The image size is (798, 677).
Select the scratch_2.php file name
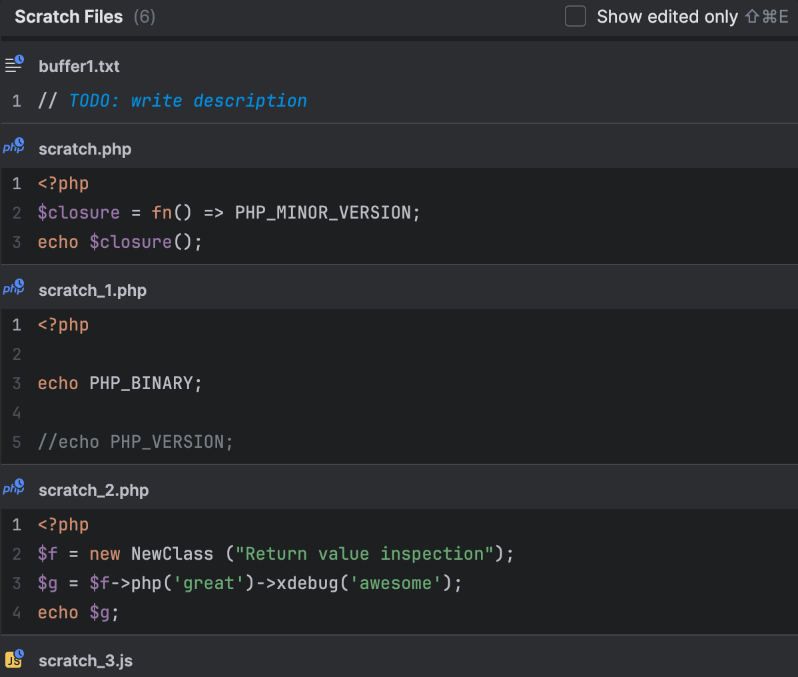coord(93,490)
